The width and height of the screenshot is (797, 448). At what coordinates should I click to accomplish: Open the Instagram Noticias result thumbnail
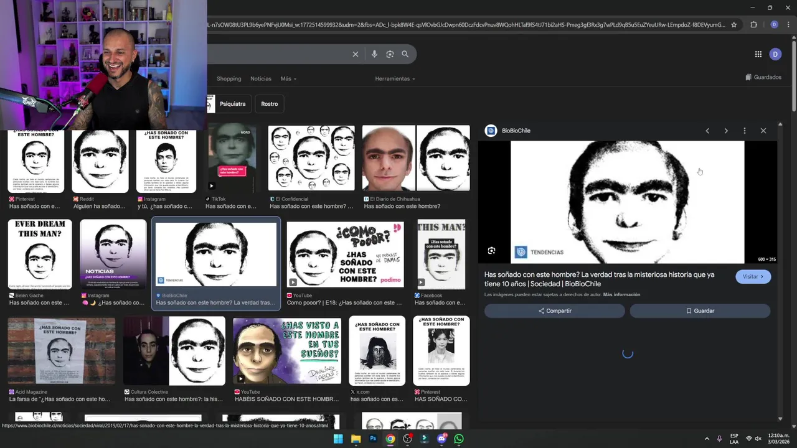click(x=113, y=254)
